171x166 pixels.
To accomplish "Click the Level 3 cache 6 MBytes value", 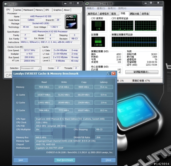I will (x=60, y=61).
